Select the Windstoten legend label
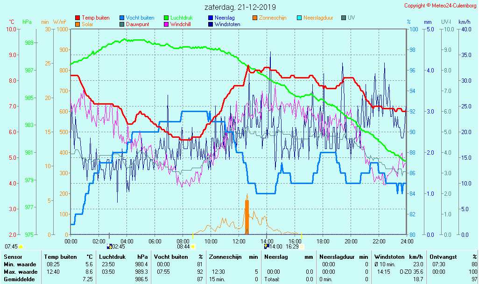Viewport: 479px width, 284px height. (x=227, y=24)
